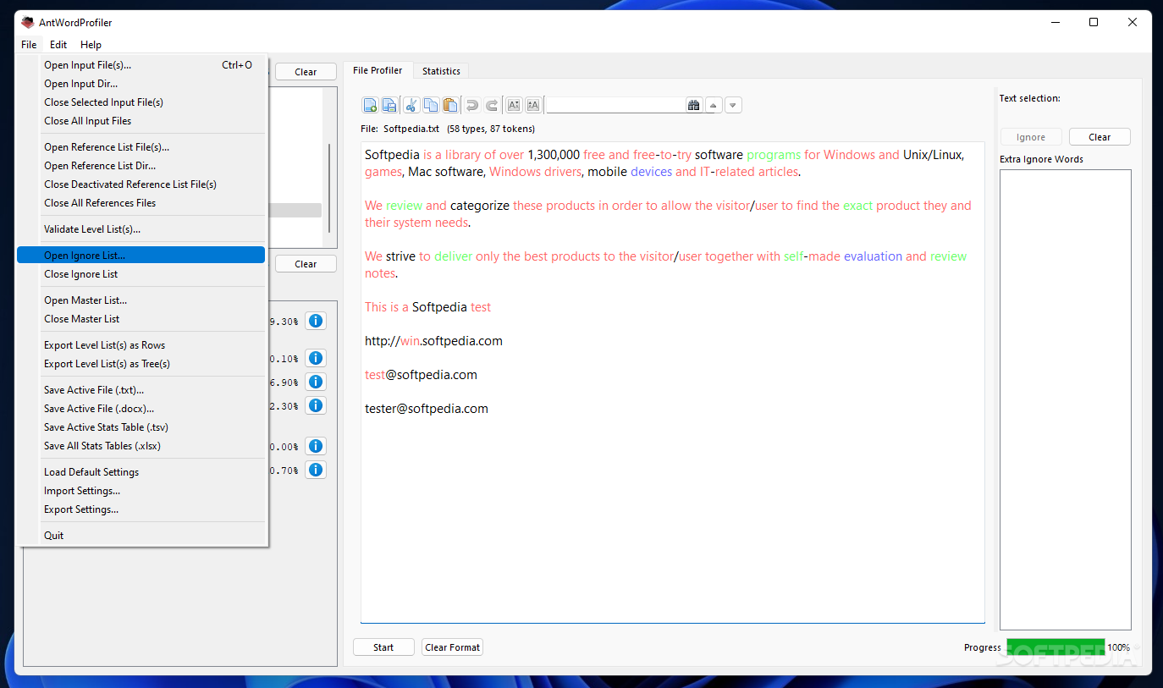Viewport: 1163px width, 688px height.
Task: Click Clear button next to Ignore
Action: [x=1100, y=137]
